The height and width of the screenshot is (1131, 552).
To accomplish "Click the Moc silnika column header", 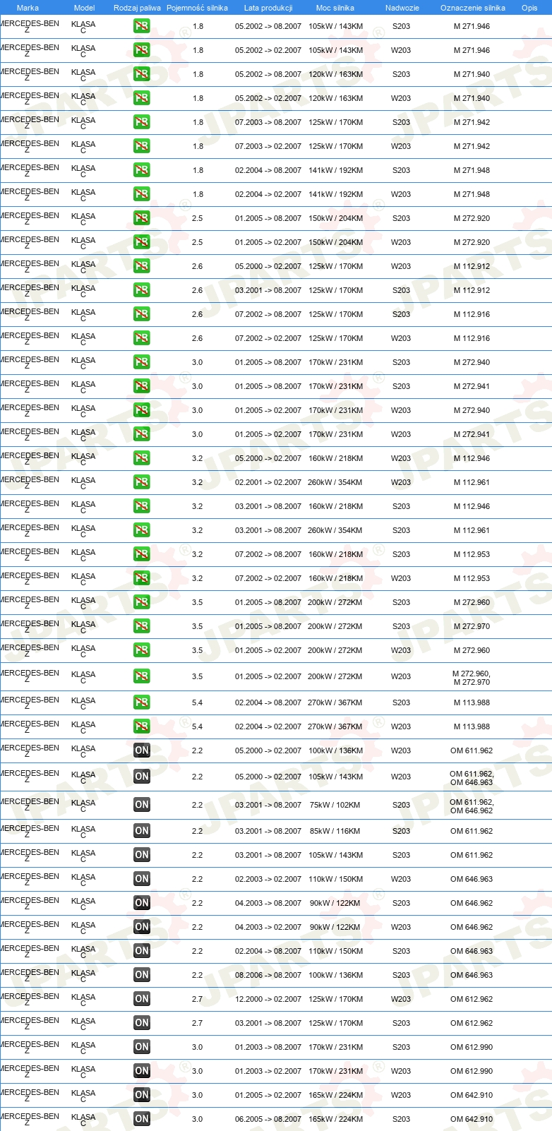I will (335, 8).
